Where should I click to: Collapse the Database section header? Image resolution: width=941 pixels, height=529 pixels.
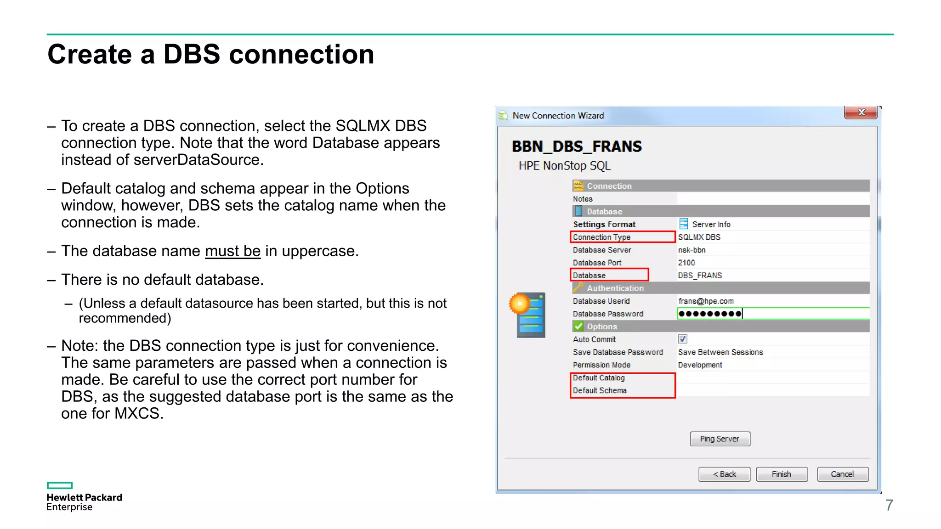(721, 211)
